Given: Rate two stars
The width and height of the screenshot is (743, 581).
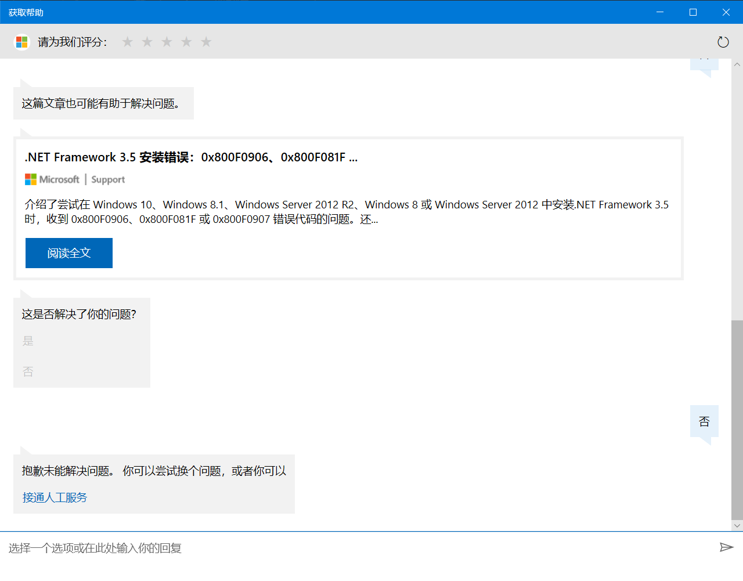Looking at the screenshot, I should coord(147,42).
